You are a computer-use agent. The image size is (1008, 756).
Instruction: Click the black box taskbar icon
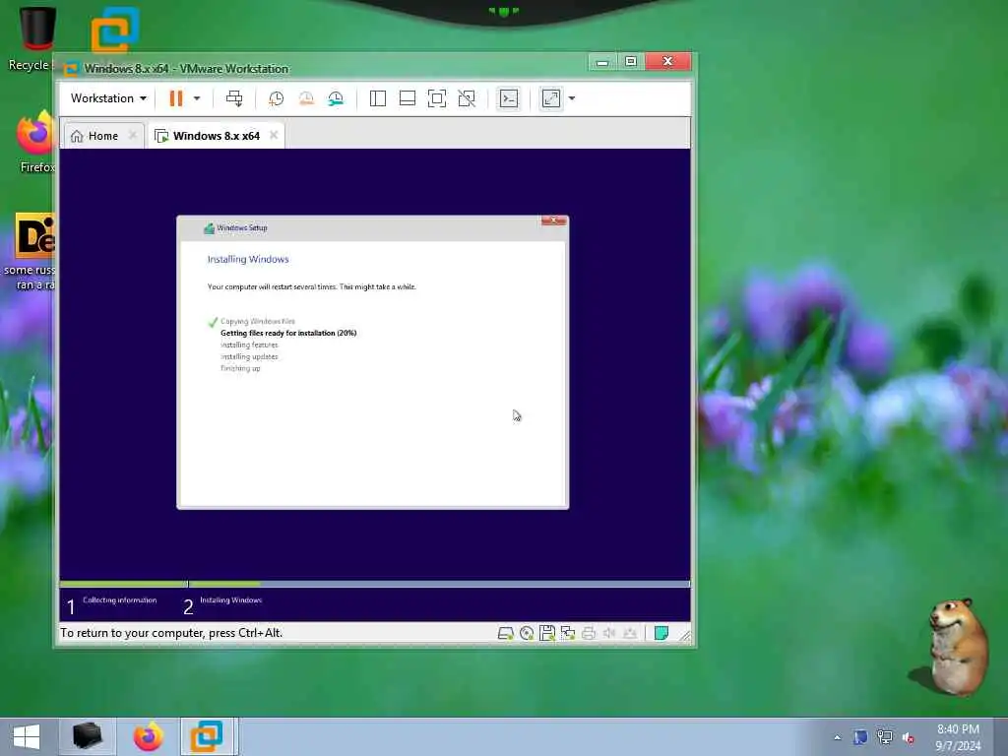[87, 736]
